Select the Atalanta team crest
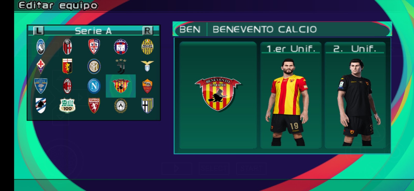Screen dimensions: 414x191 (x=41, y=47)
